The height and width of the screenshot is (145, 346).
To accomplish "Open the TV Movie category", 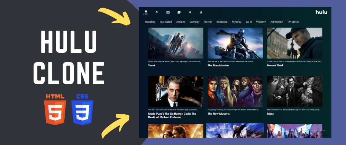I will 293,22.
